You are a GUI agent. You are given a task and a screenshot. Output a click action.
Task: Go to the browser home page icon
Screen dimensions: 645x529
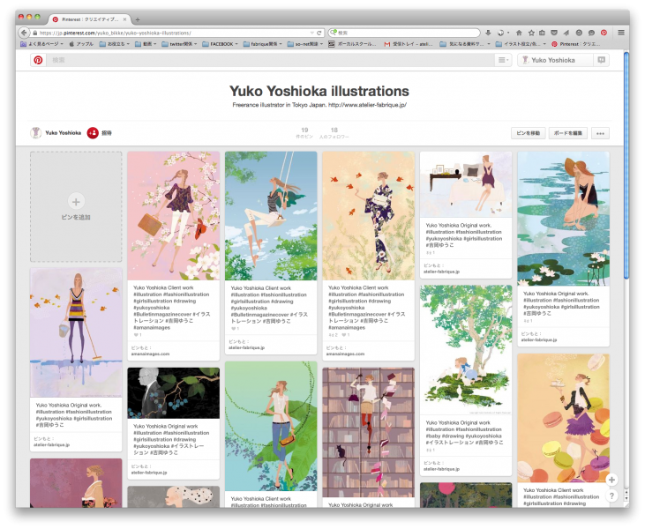tap(519, 33)
